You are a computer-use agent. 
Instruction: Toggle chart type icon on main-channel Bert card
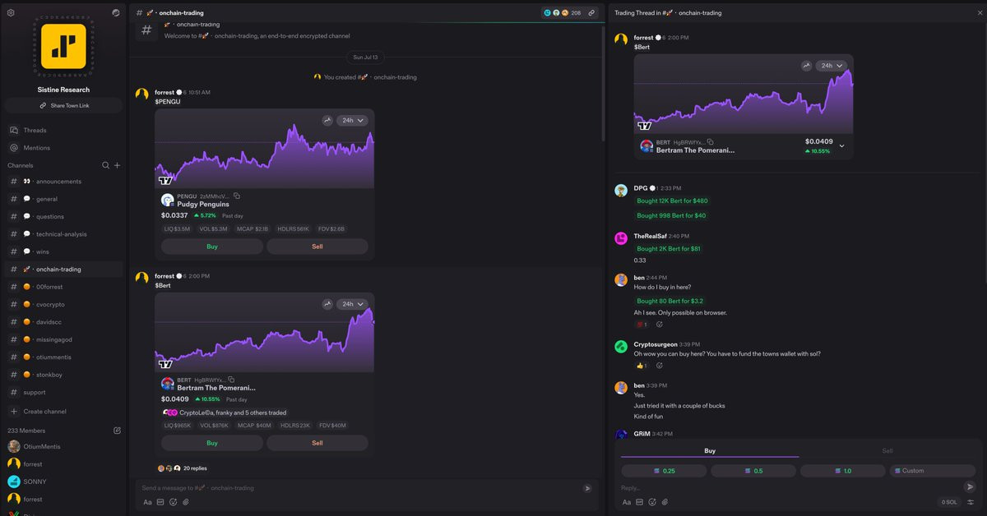327,304
